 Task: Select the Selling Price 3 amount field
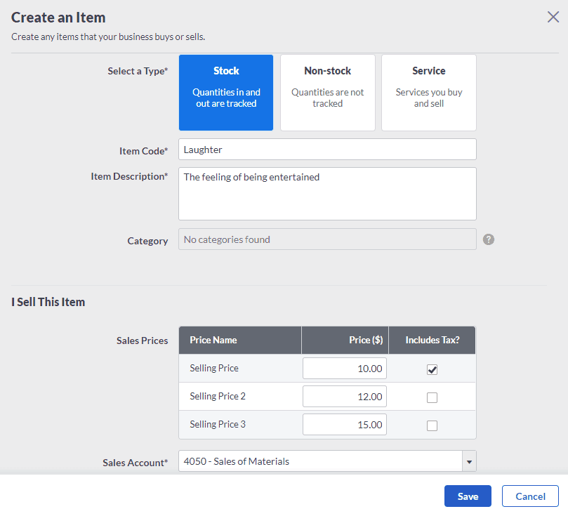345,425
